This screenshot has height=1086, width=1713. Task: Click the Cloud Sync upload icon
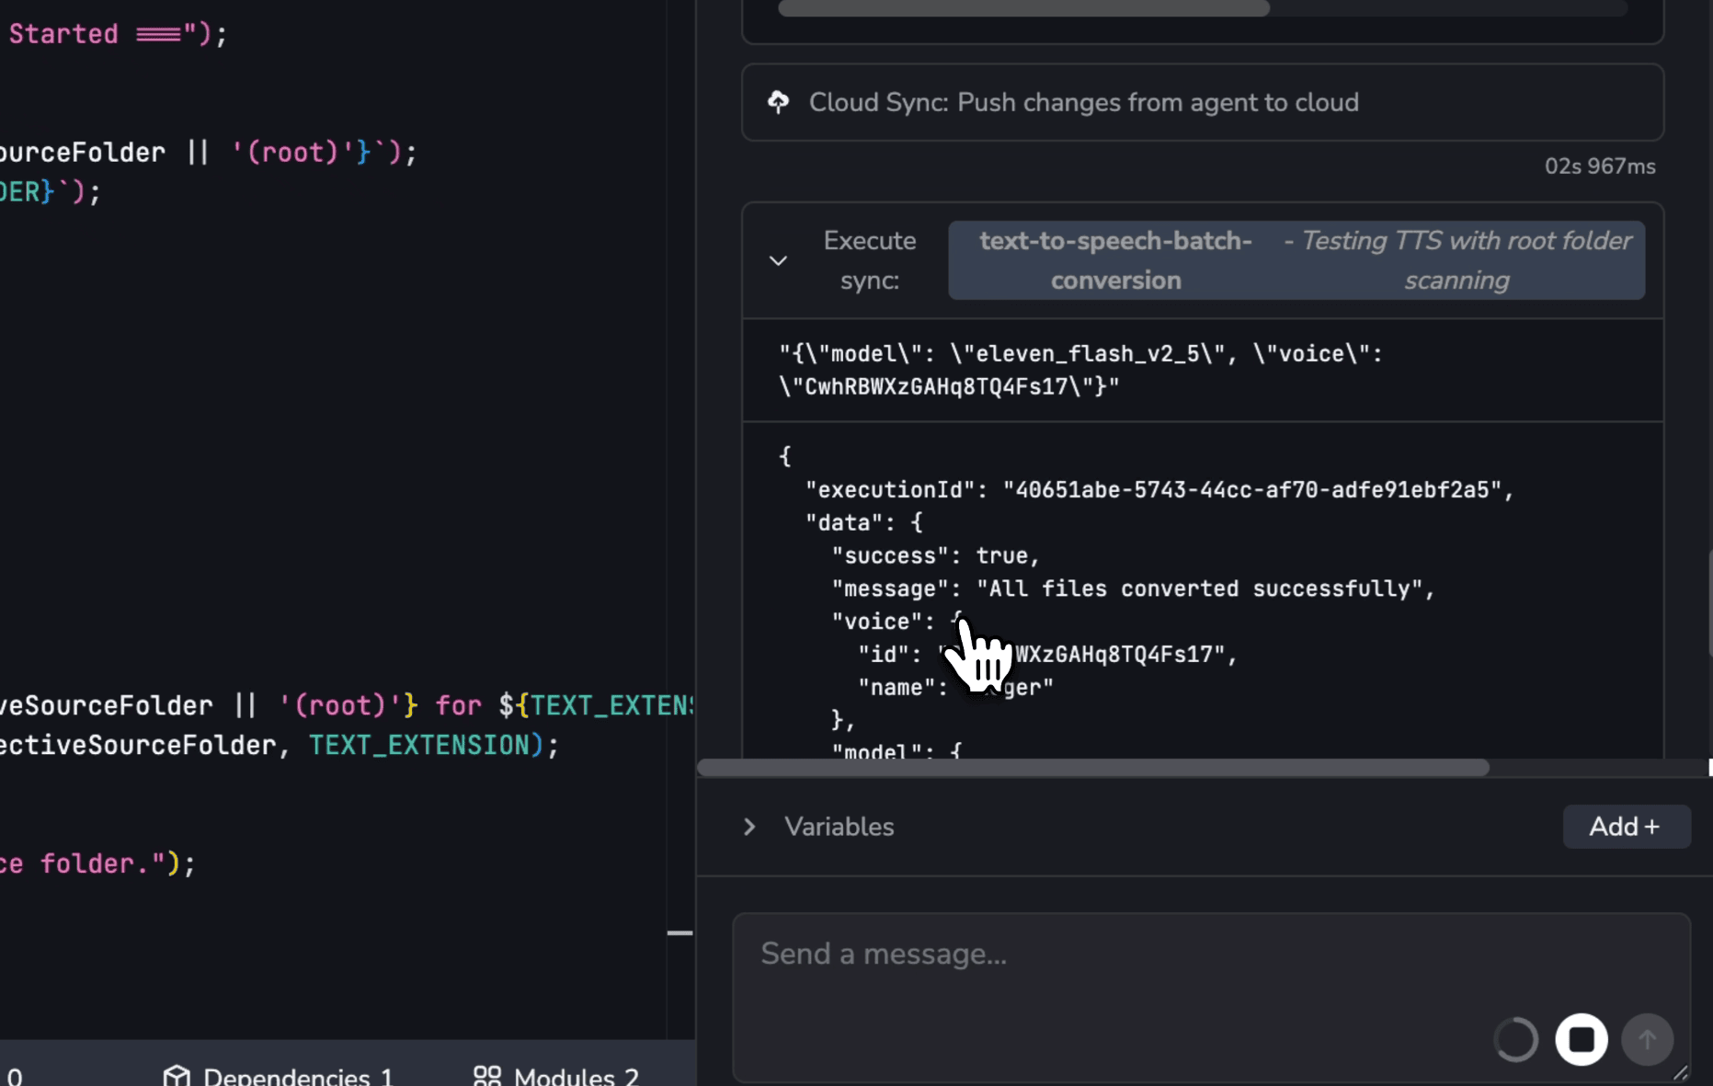click(778, 102)
